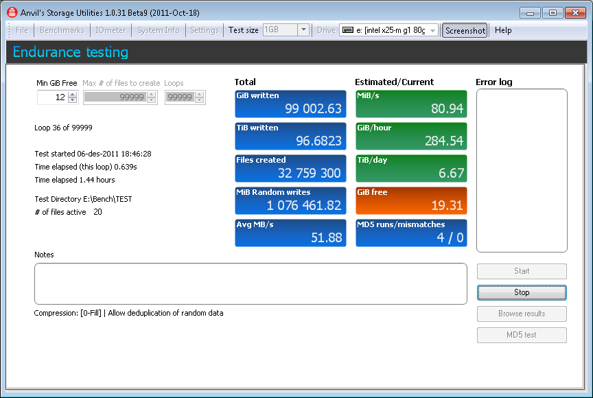Open the Settings menu
Viewport: 593px width, 398px height.
(x=205, y=30)
